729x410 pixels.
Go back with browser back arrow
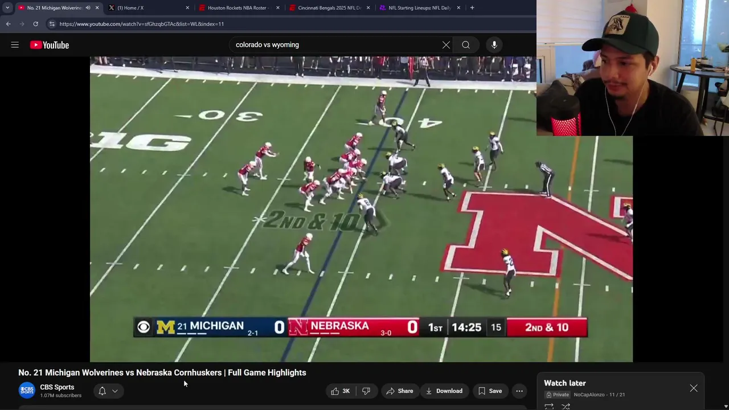[x=8, y=24]
